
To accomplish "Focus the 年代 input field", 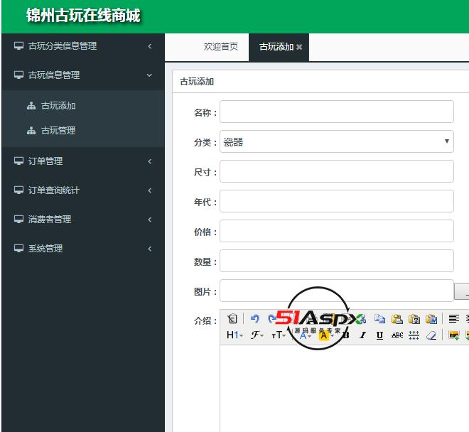I will pyautogui.click(x=337, y=201).
